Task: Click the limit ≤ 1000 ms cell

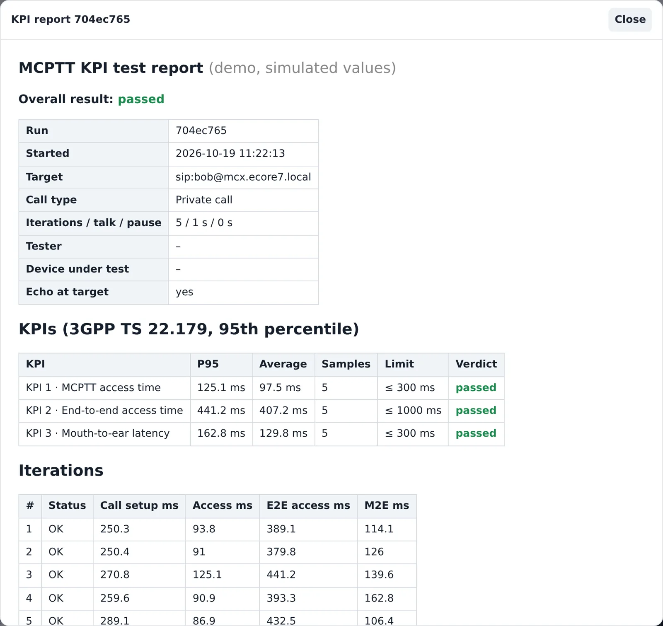Action: 413,411
